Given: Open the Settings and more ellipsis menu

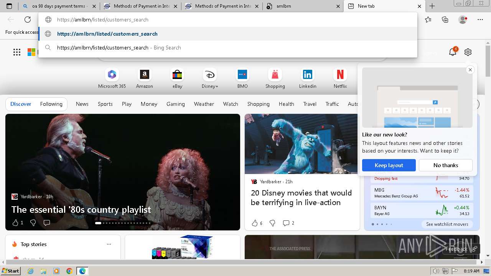Looking at the screenshot, I should tap(480, 20).
